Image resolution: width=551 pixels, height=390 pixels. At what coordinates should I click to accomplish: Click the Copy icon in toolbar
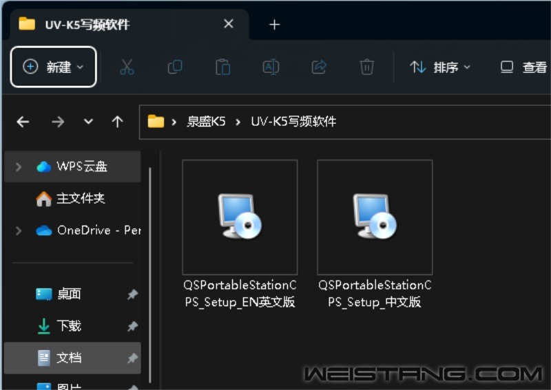click(x=175, y=67)
